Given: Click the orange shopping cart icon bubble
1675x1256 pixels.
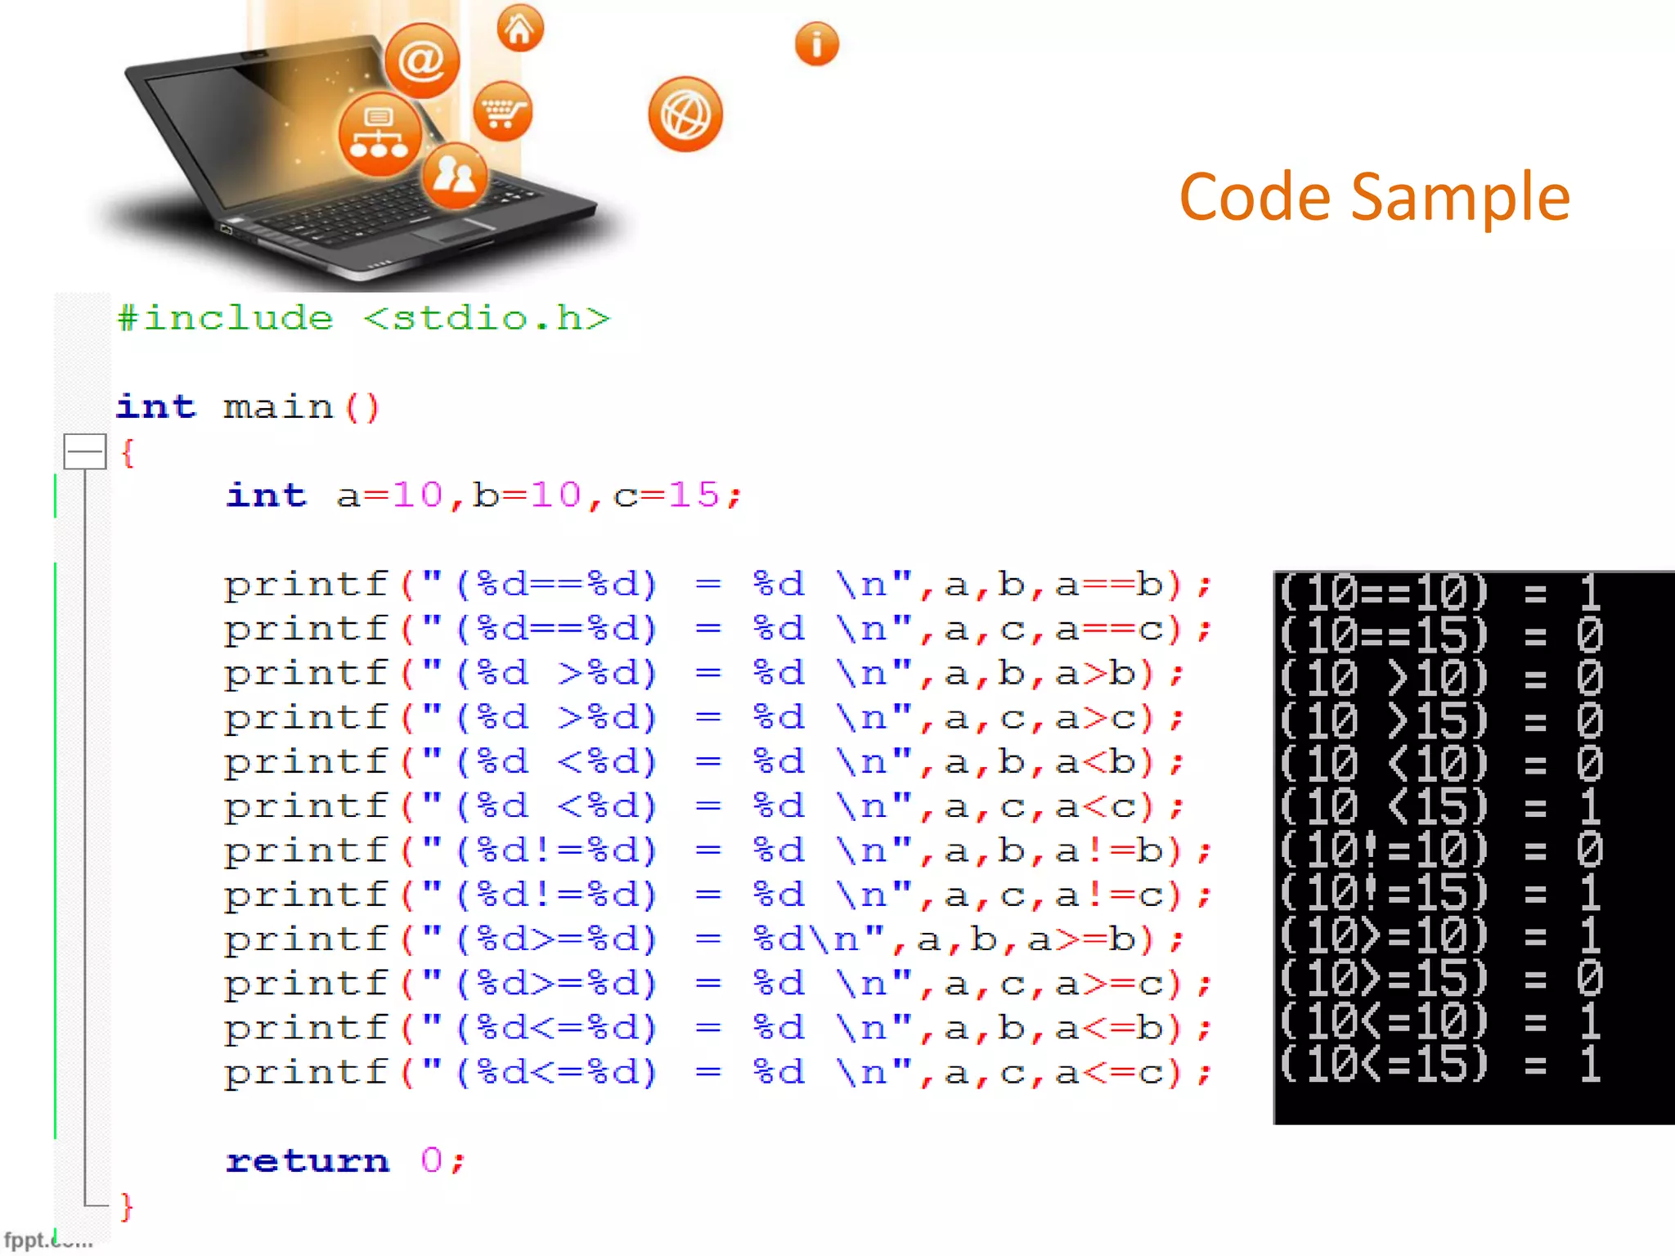Looking at the screenshot, I should pos(503,112).
